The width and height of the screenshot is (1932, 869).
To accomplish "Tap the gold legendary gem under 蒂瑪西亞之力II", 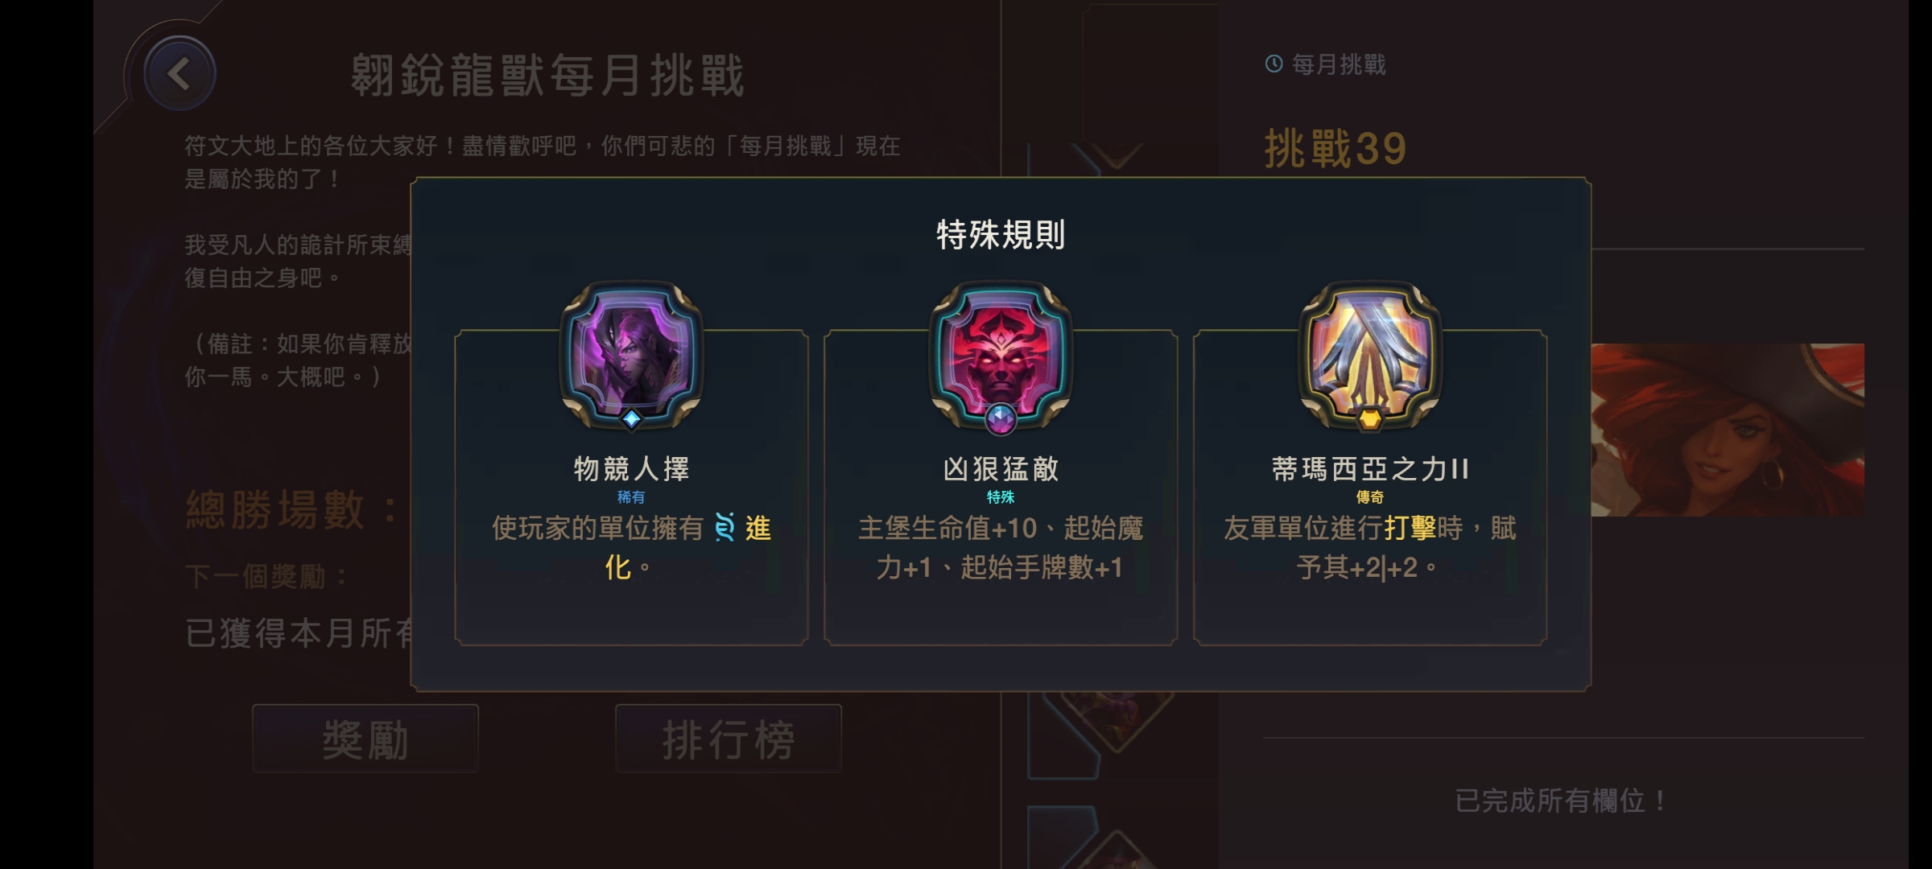I will 1370,418.
